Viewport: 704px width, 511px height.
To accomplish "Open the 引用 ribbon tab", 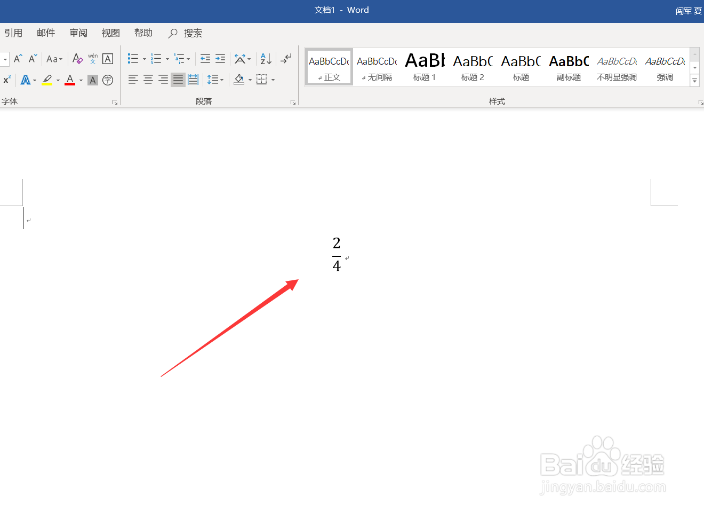I will 13,33.
